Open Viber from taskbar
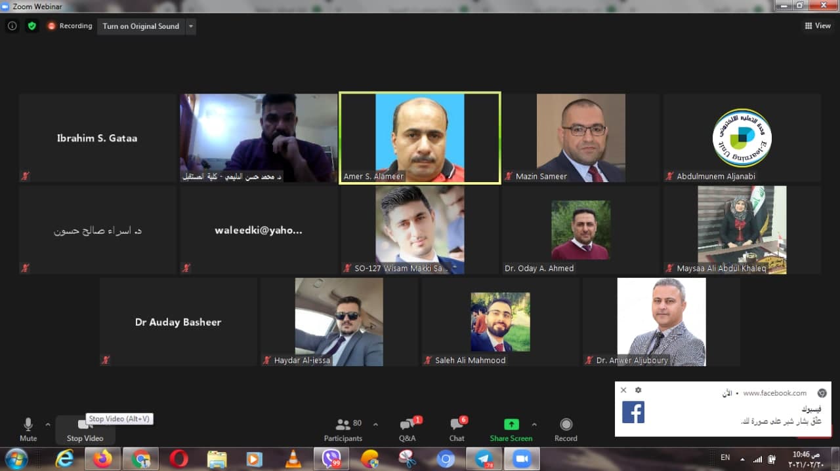 [x=331, y=459]
